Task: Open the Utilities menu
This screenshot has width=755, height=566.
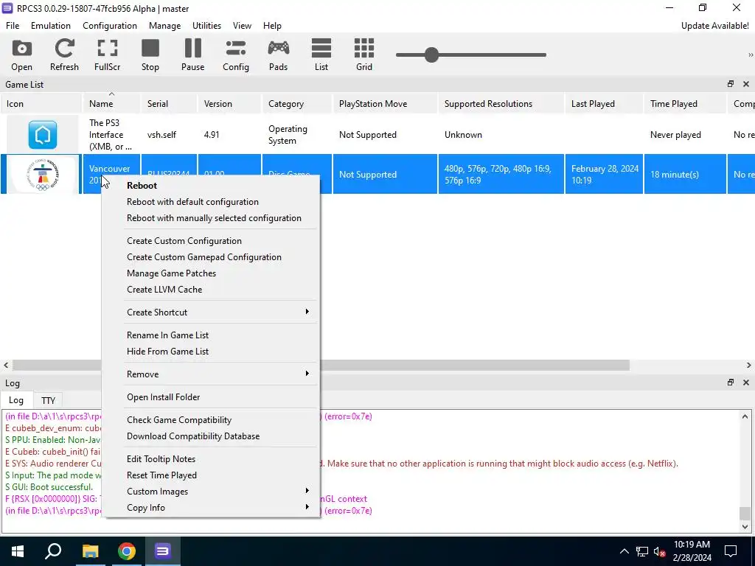Action: [x=206, y=26]
